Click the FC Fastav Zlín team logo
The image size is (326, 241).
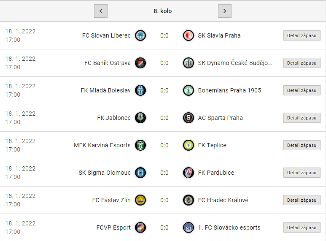pyautogui.click(x=140, y=200)
